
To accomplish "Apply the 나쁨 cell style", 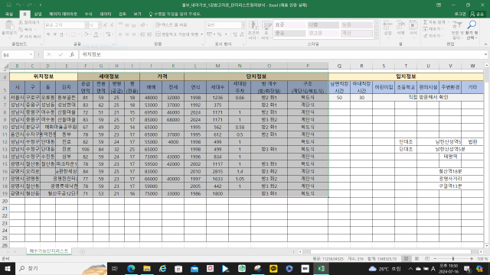I will pyautogui.click(x=323, y=24).
